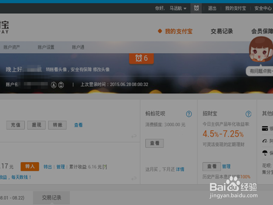Click the identity verification person icon

coord(54,85)
